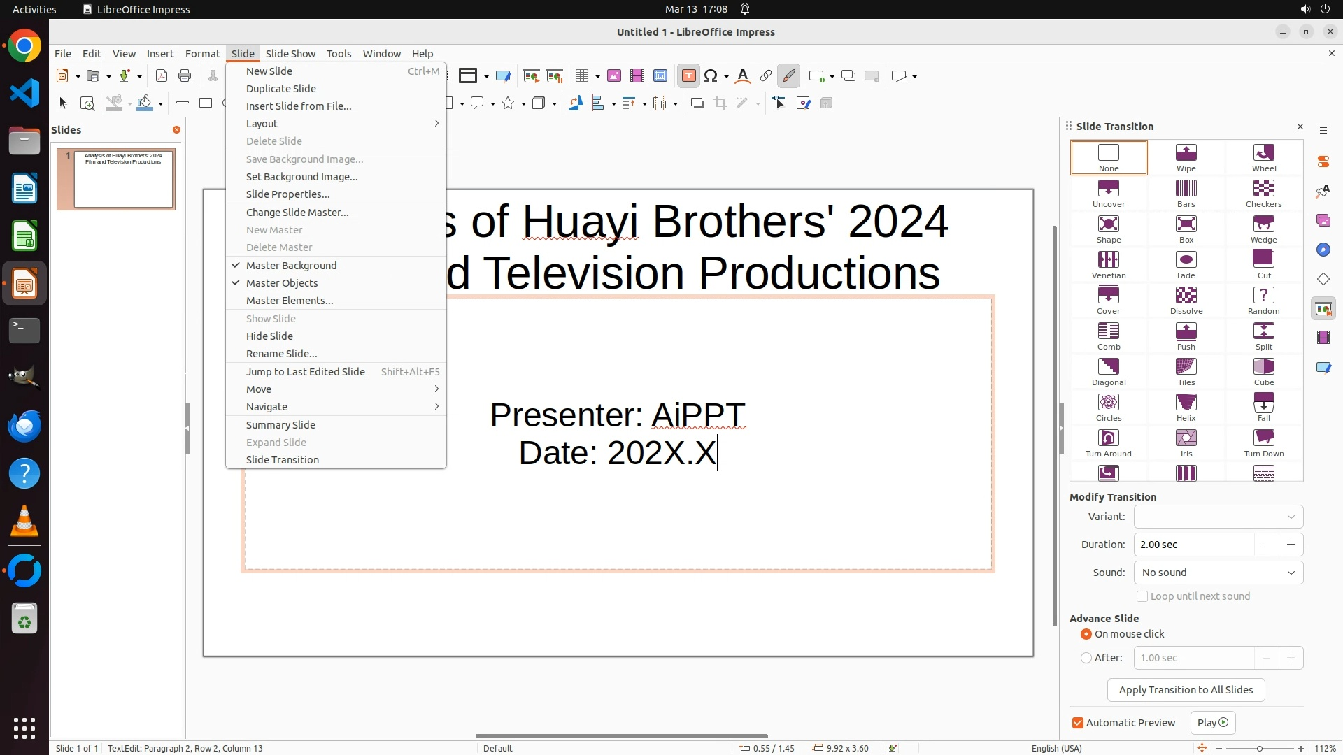Open the Special Character icon

point(711,76)
